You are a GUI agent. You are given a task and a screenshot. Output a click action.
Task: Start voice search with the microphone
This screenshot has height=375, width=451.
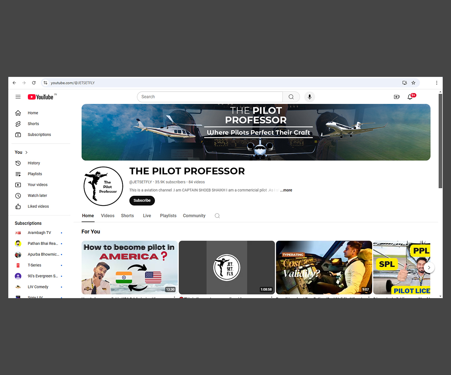pyautogui.click(x=310, y=97)
